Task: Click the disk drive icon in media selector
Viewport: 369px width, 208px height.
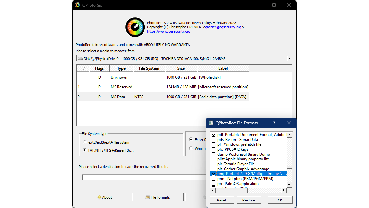Action: click(80, 59)
